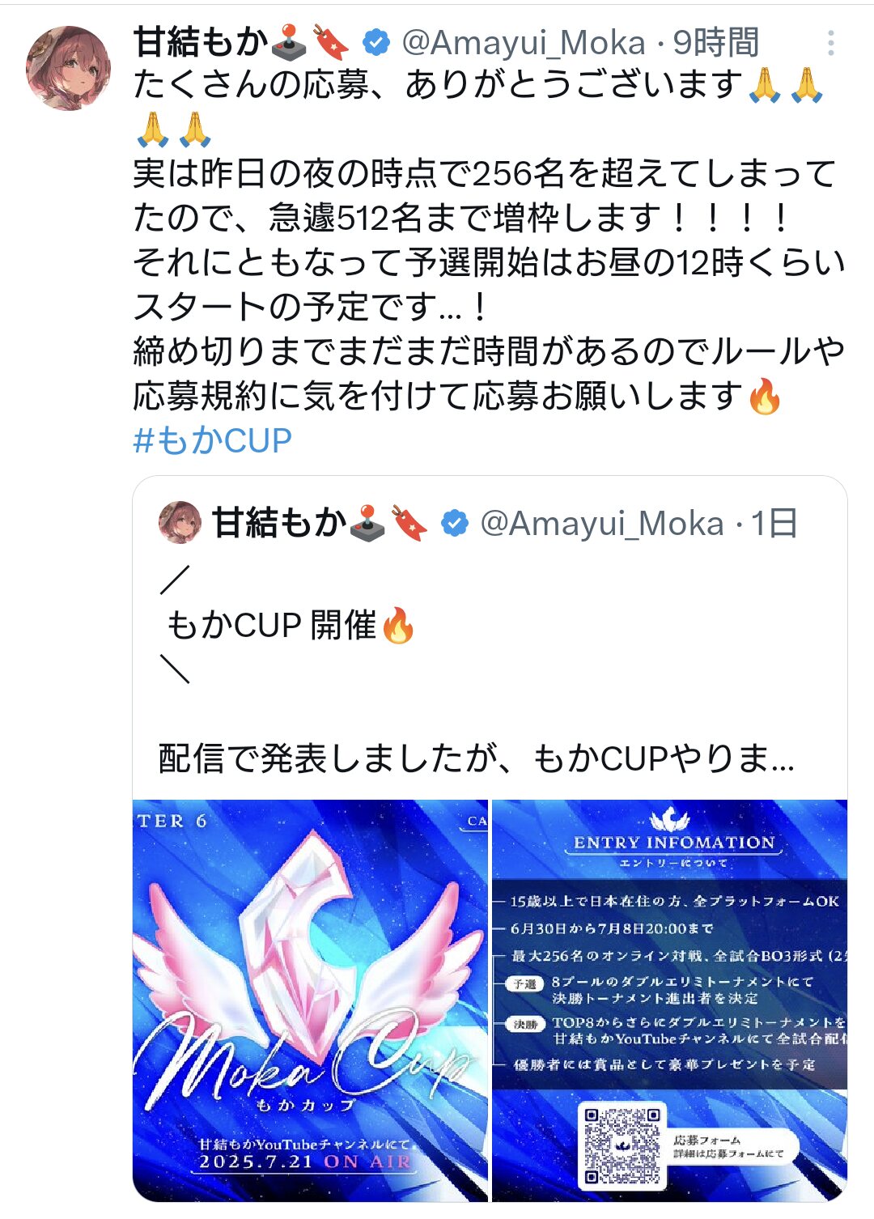The height and width of the screenshot is (1219, 874).
Task: Expand the truncated quoted text 配信で発表しましたが
Action: pos(477,759)
